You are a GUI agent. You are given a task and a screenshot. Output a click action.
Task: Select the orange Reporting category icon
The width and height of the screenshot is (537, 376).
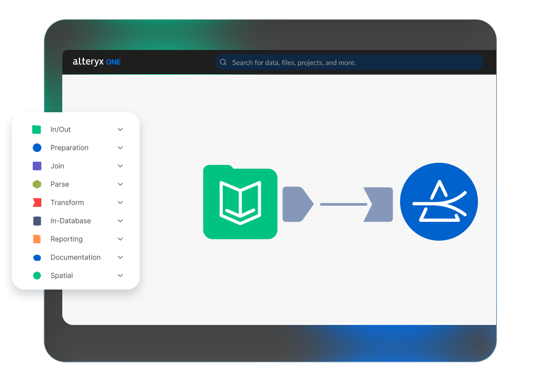point(36,238)
